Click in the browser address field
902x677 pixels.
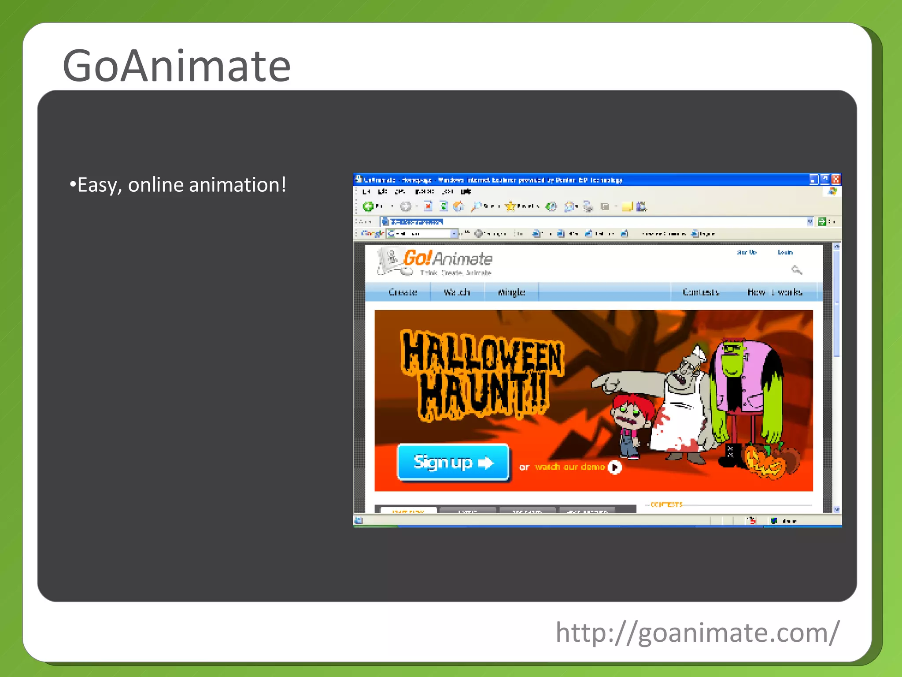coord(597,221)
